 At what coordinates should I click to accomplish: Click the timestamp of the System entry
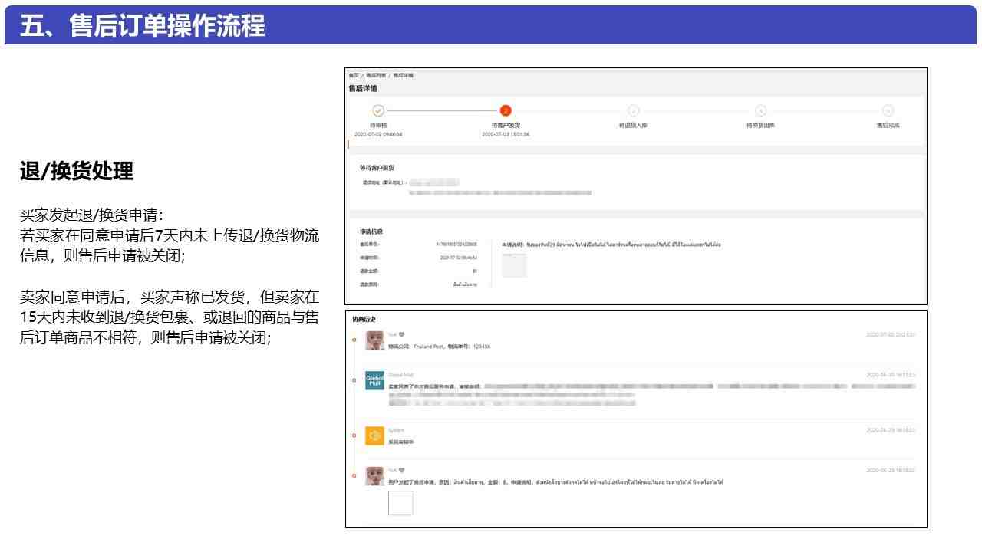coord(891,430)
